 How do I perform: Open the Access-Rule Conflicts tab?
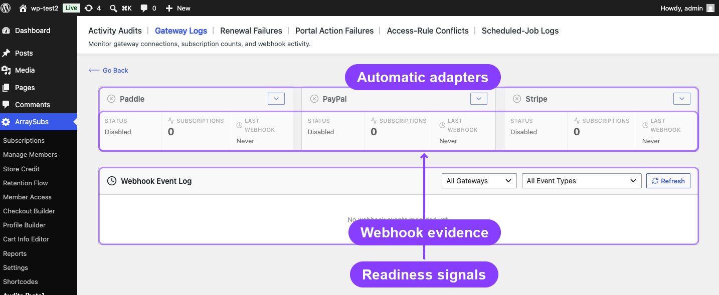[x=428, y=31]
